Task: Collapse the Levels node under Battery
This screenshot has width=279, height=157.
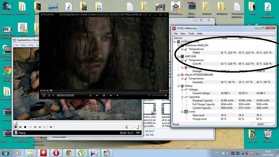Action: click(182, 112)
